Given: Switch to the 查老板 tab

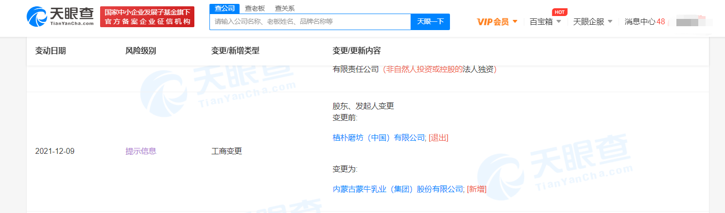Looking at the screenshot, I should tap(255, 8).
